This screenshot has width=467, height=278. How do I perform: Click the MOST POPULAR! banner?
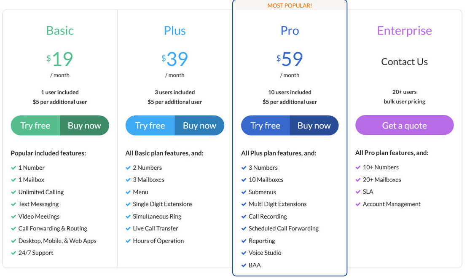point(290,5)
